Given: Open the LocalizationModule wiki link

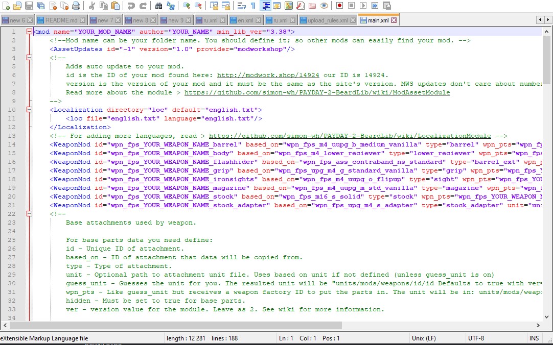Looking at the screenshot, I should 350,136.
